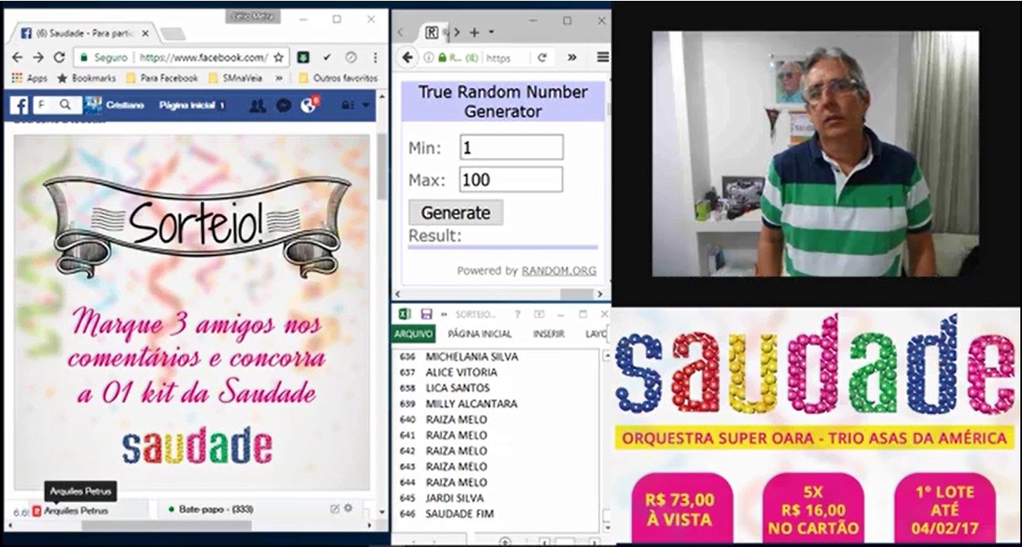Click the Max input field
Image resolution: width=1022 pixels, height=547 pixels.
(511, 179)
